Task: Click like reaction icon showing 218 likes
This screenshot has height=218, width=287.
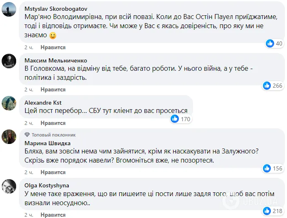Action: (x=268, y=211)
